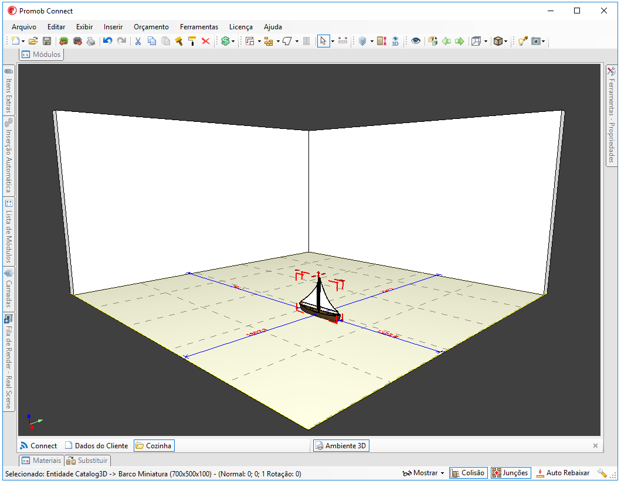Screen dimensions: 621x484
Task: Open the brick wall dropdown arrow
Action: [x=278, y=41]
